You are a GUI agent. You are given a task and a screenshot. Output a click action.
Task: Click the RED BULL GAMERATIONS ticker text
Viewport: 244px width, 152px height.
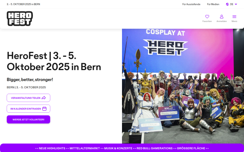tap(155, 148)
